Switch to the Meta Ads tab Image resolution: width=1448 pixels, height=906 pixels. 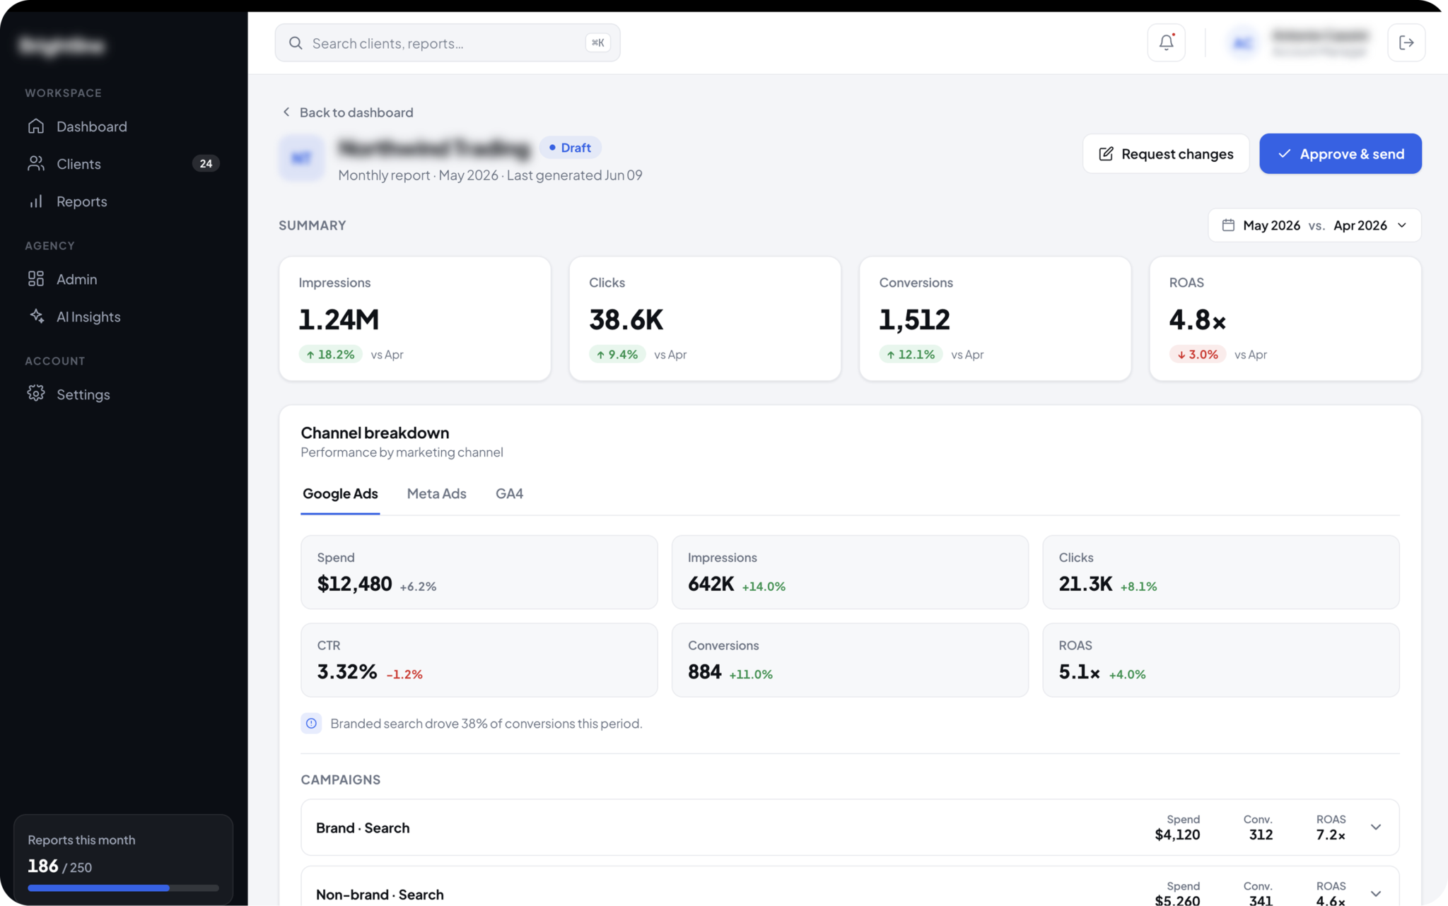[x=436, y=493]
